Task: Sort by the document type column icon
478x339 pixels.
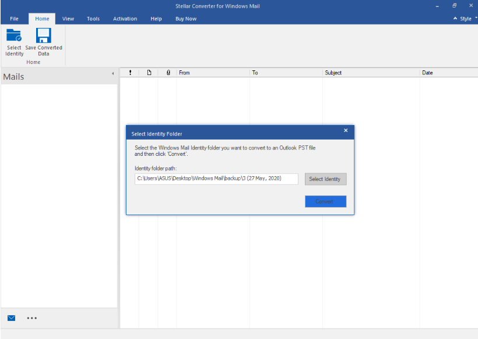Action: point(149,72)
